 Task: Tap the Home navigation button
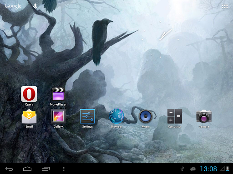click(x=27, y=169)
